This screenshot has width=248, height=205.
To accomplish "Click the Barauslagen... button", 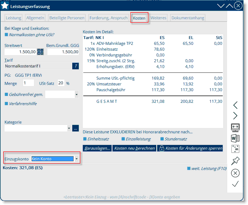I will click(x=97, y=148).
